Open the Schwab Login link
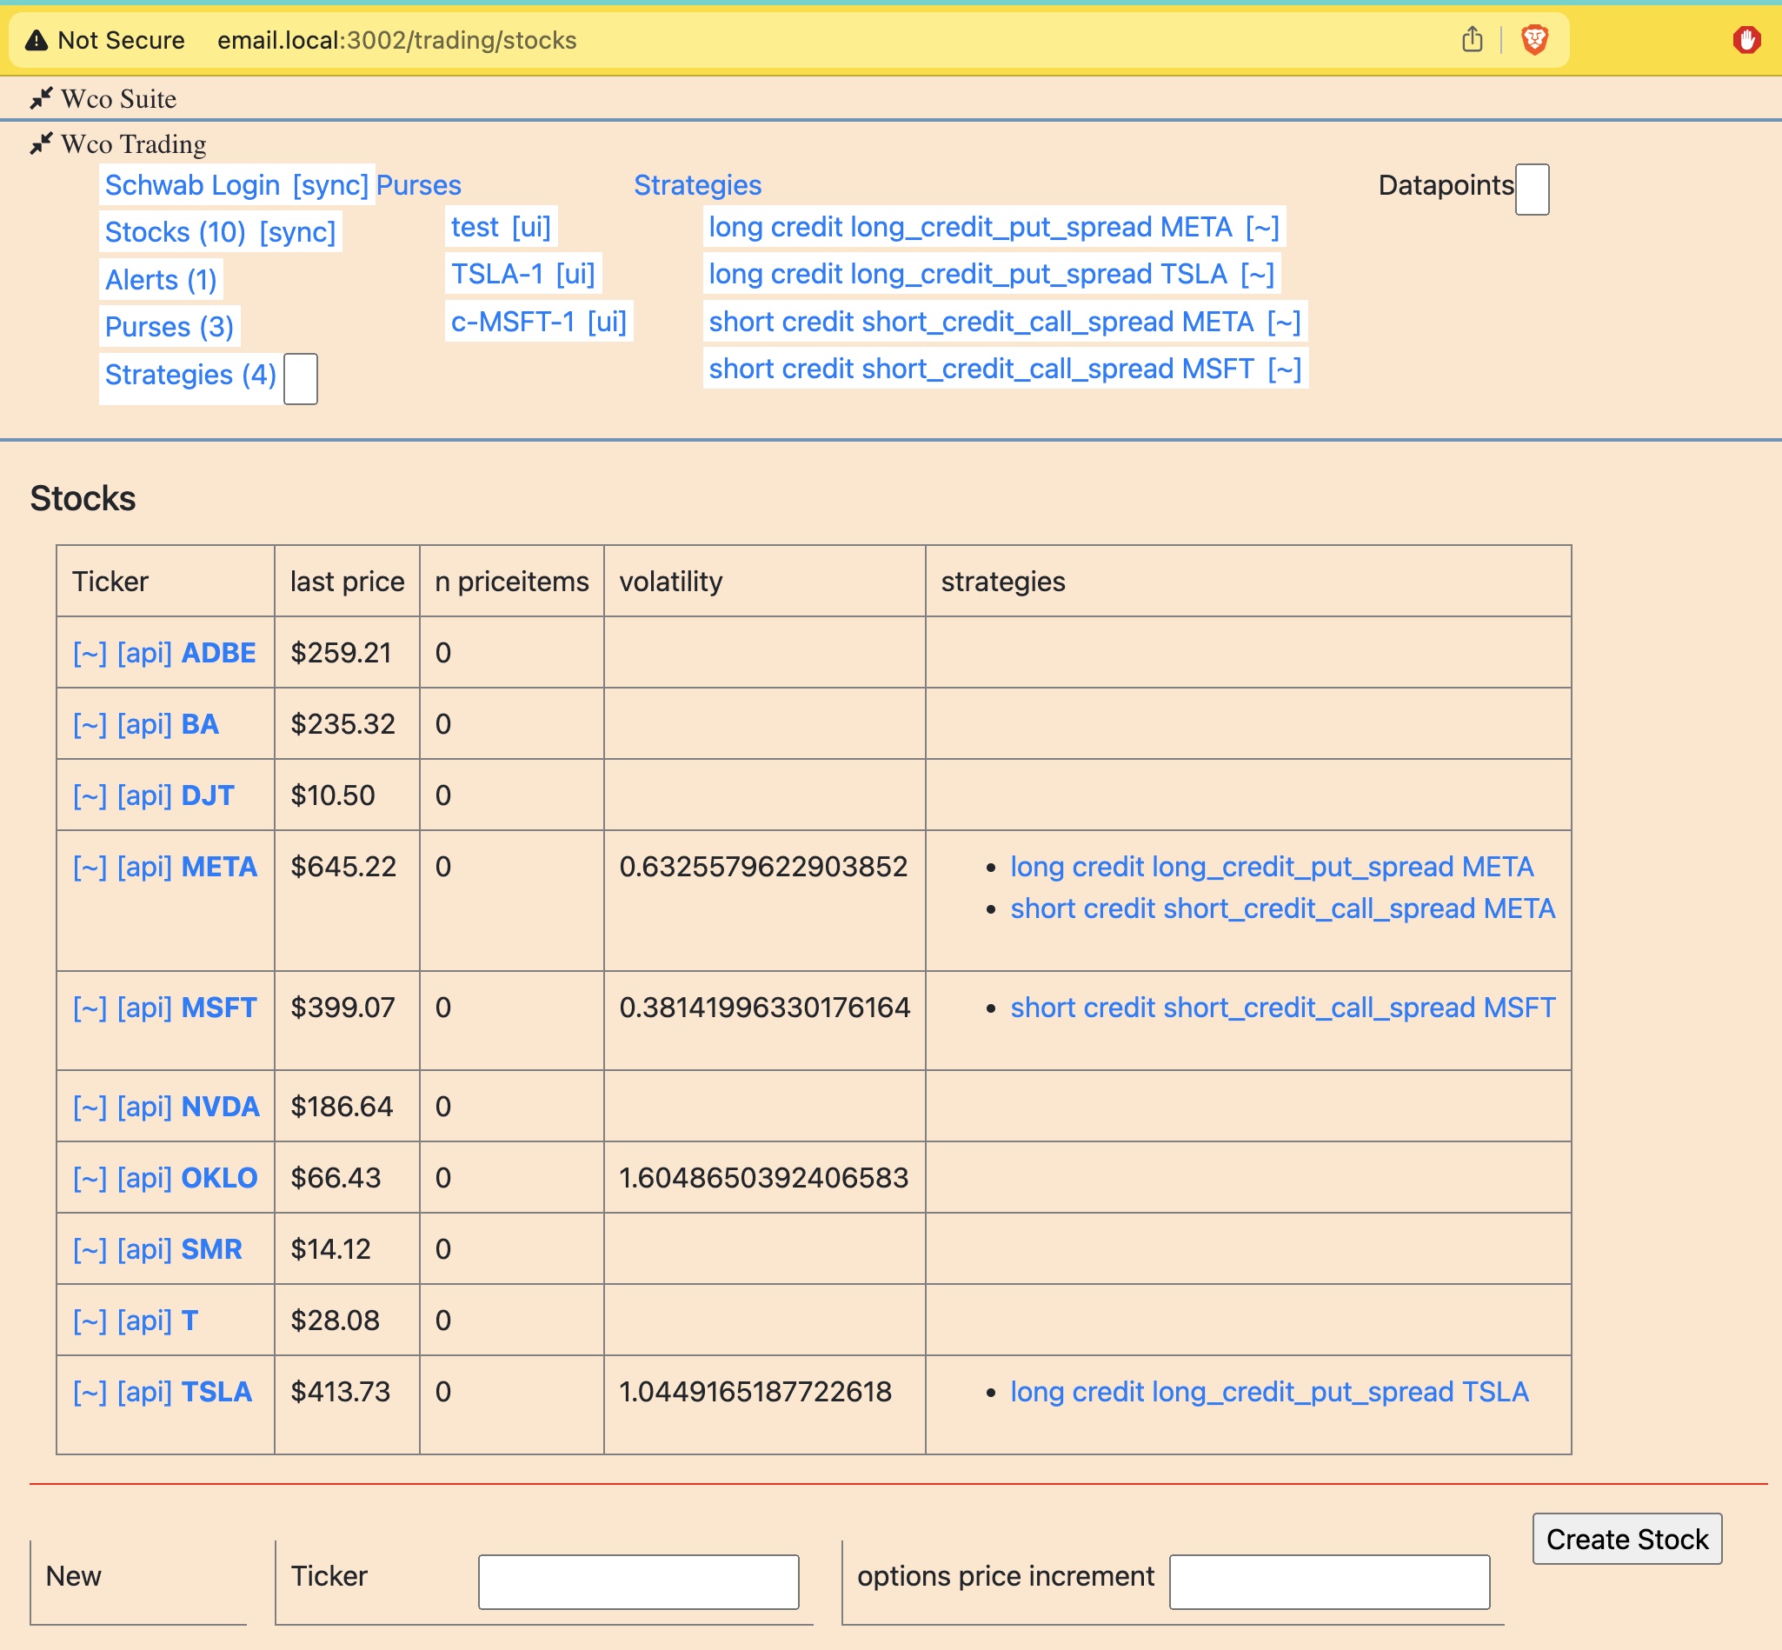The height and width of the screenshot is (1650, 1782). pos(192,185)
